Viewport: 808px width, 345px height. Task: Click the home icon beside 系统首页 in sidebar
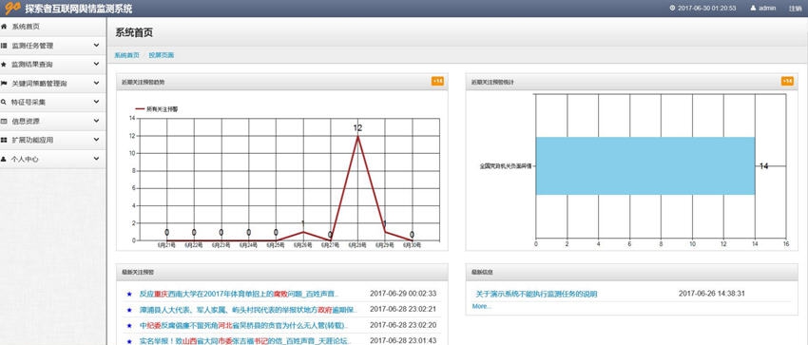[4, 27]
